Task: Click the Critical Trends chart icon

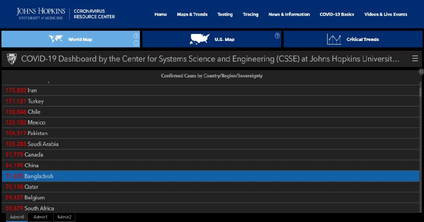Action: 334,39
